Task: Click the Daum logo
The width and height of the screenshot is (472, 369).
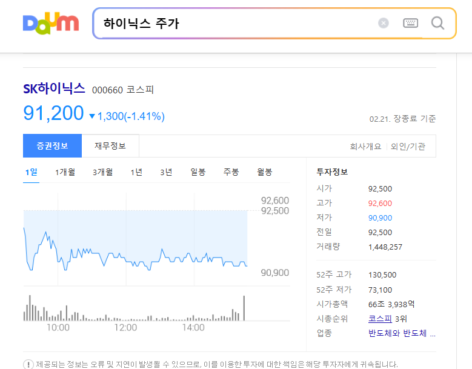Action: pos(50,23)
